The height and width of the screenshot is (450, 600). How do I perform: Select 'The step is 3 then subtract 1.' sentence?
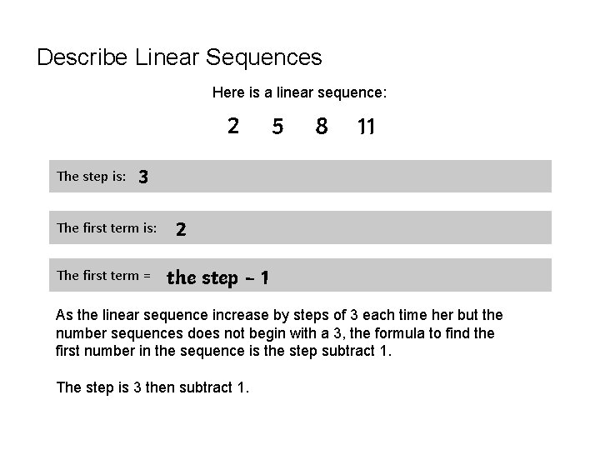152,387
